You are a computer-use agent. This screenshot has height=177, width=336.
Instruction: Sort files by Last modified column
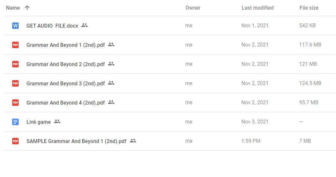click(x=257, y=8)
